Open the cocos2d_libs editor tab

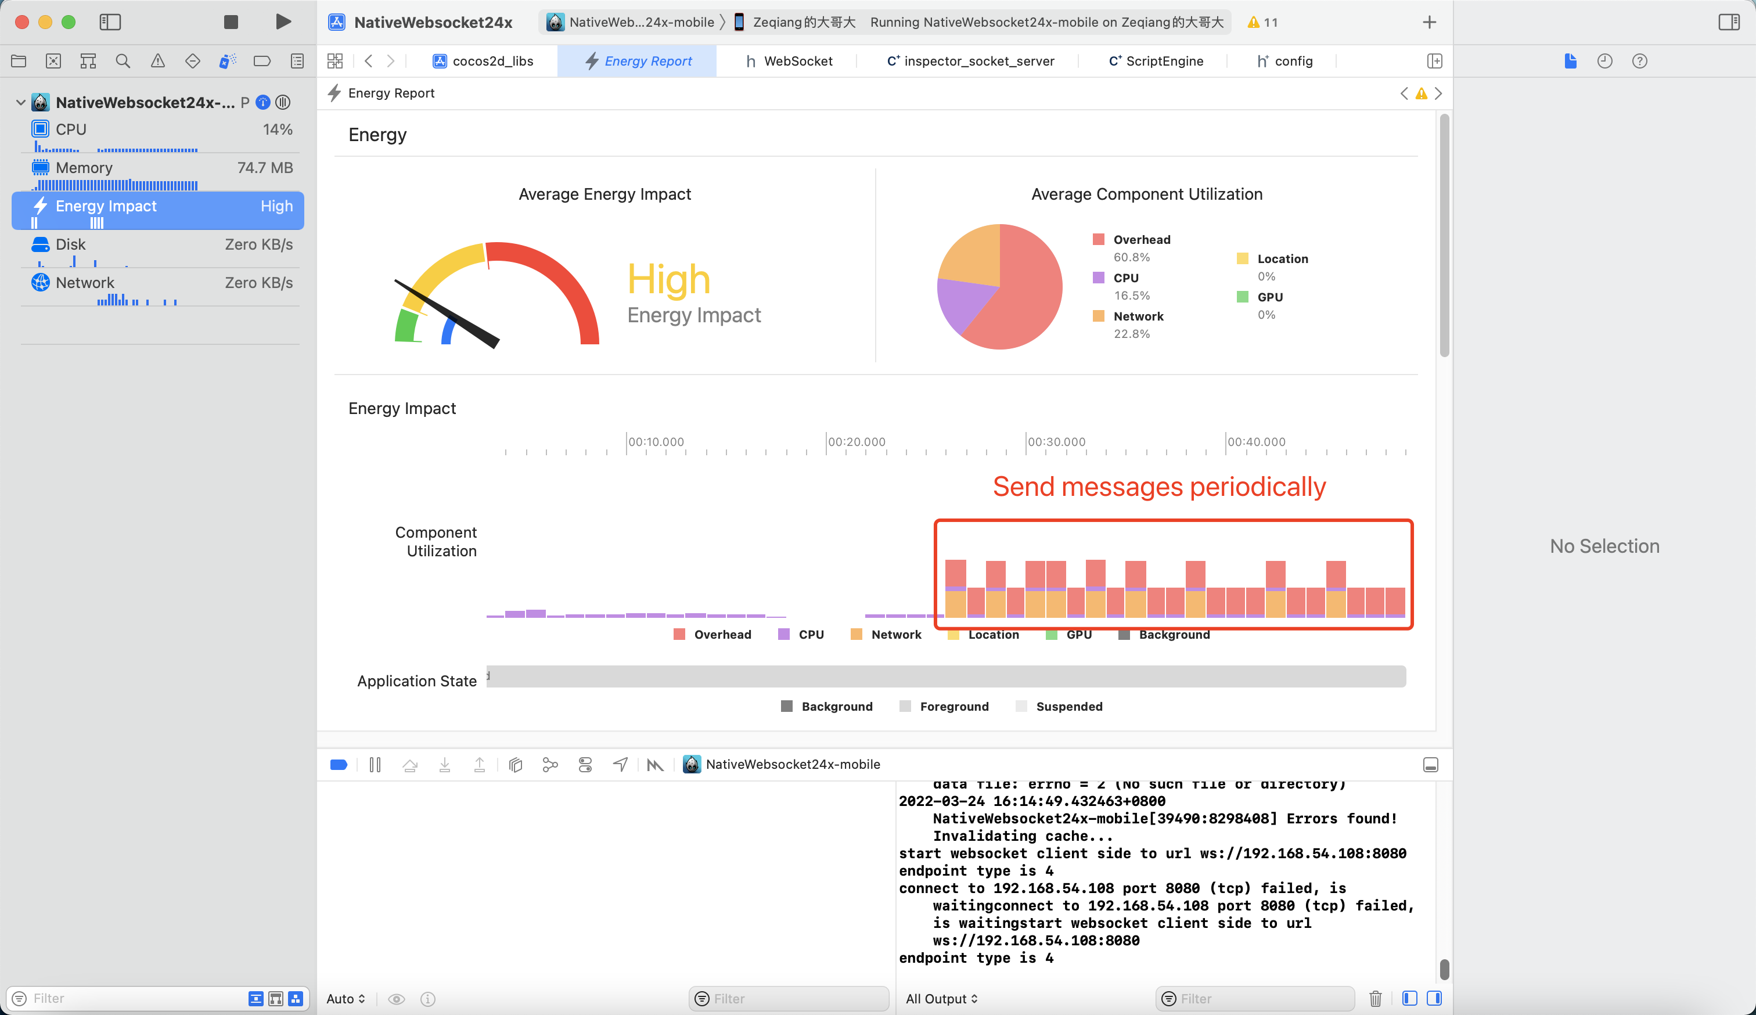coord(491,60)
